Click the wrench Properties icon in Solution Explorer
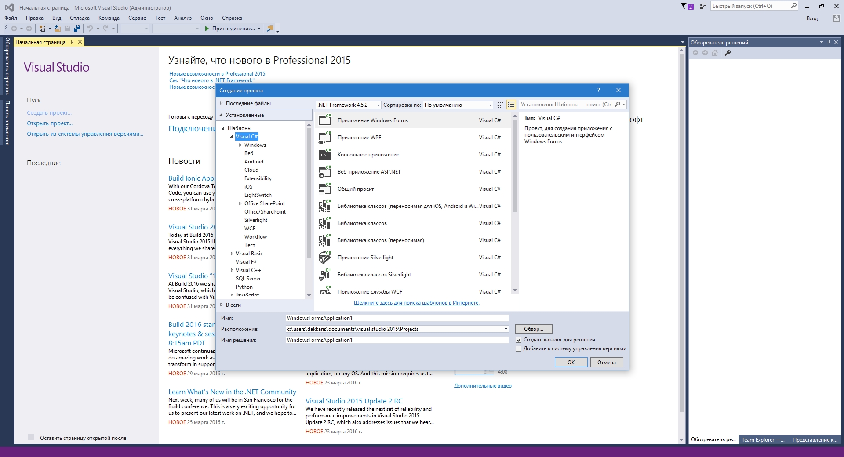The width and height of the screenshot is (844, 457). pos(728,53)
